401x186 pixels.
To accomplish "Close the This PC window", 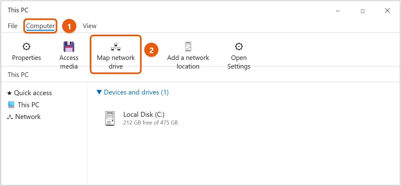I will tap(387, 11).
